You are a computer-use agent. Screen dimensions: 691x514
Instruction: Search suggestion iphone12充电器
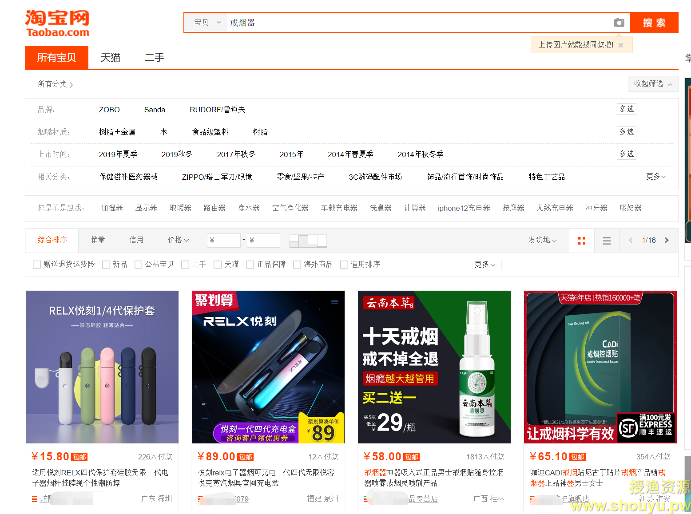(464, 208)
